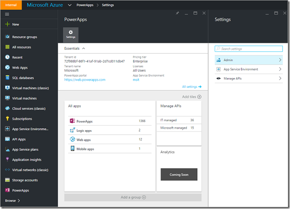The image size is (290, 209).
Task: Open the SQL databases icon
Action: [x=7, y=78]
